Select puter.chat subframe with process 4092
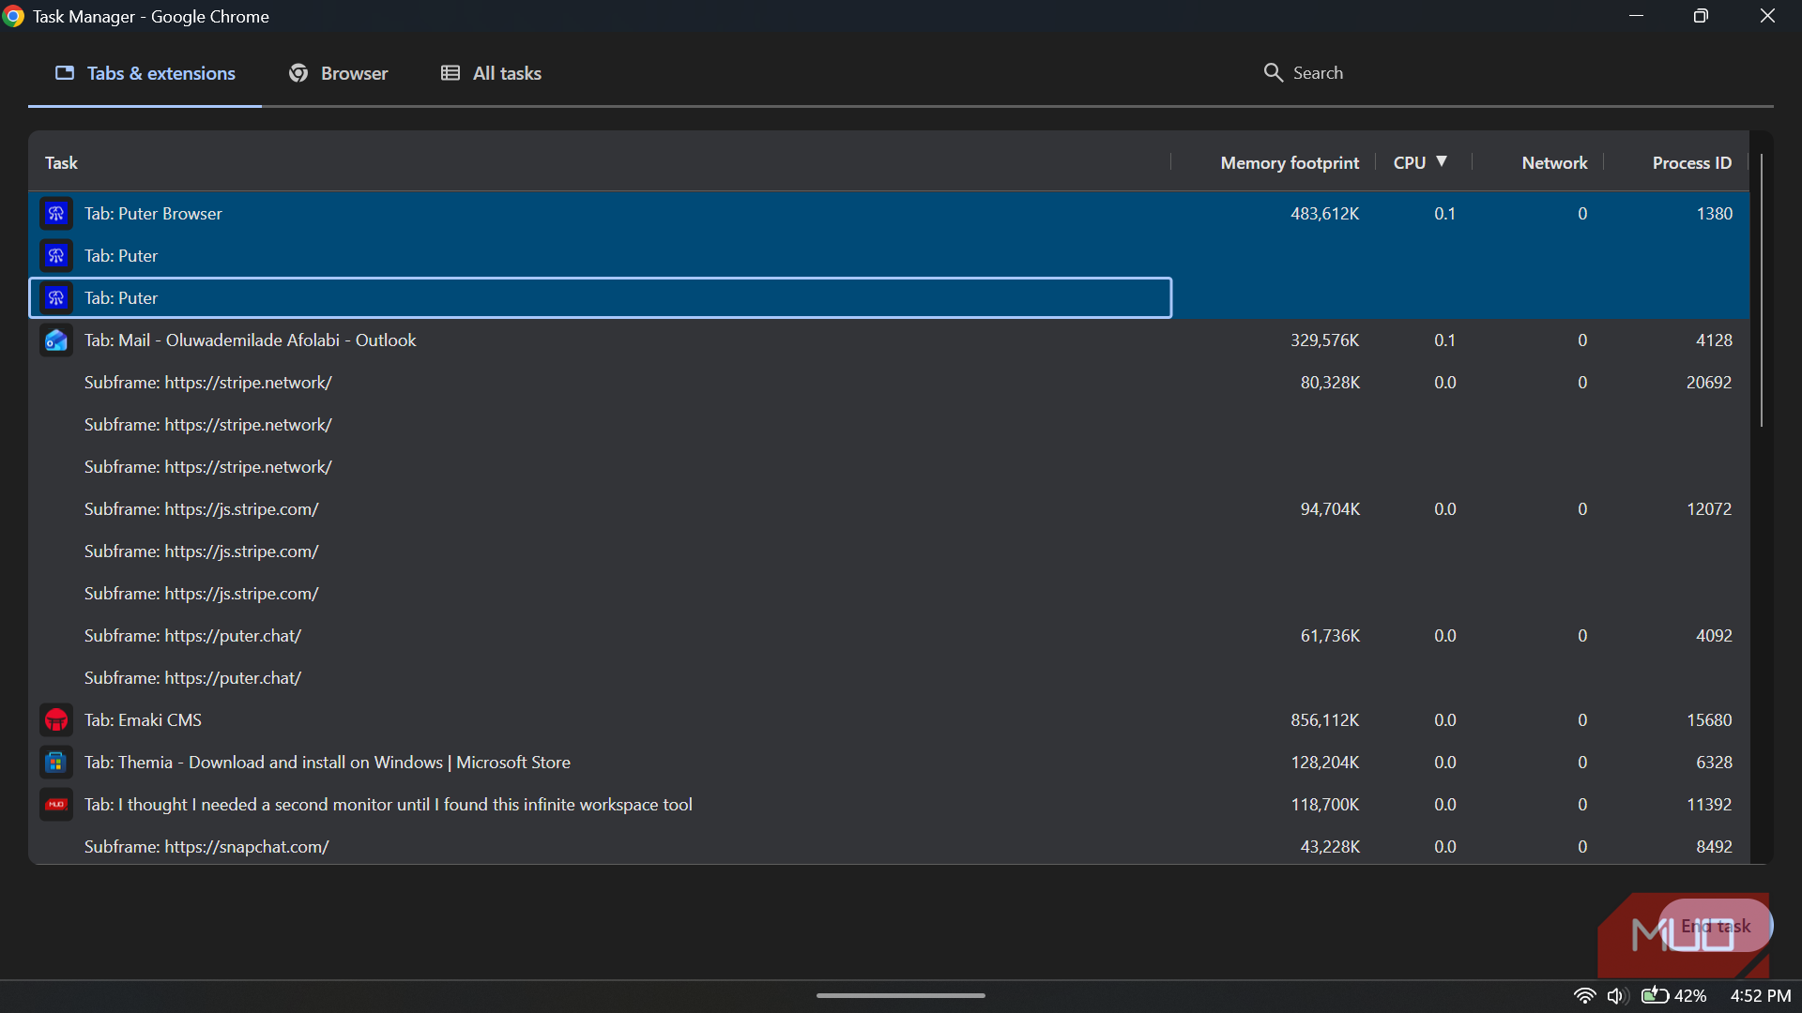Screen dimensions: 1802x1013 [889, 636]
